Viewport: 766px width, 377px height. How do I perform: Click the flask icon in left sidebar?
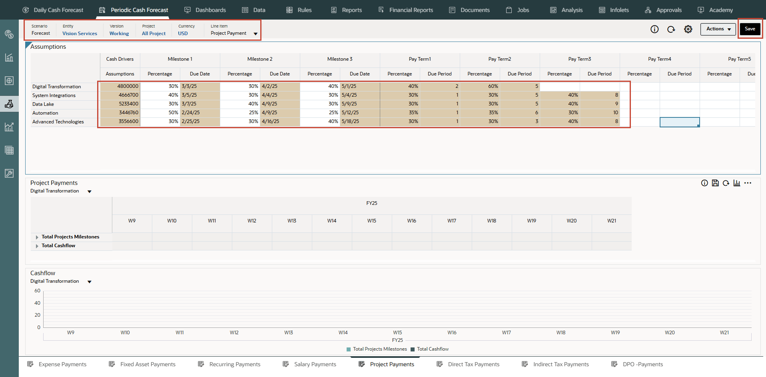[9, 104]
